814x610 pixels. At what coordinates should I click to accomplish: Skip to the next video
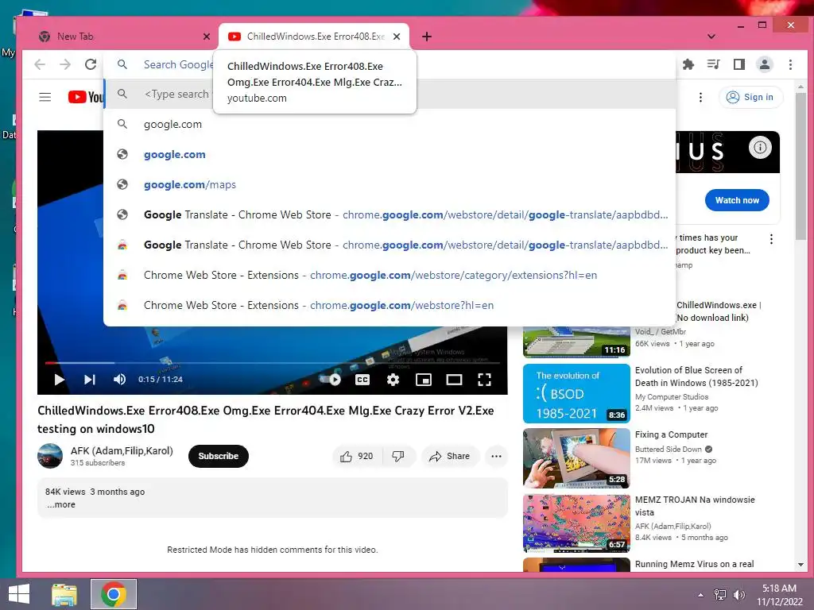pyautogui.click(x=89, y=380)
